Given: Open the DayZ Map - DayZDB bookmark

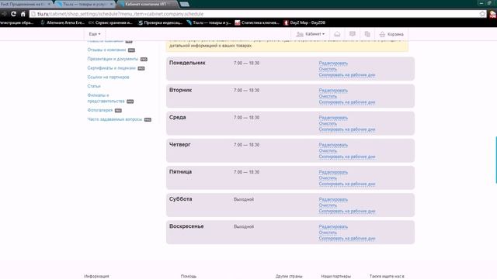Looking at the screenshot, I should pos(304,22).
